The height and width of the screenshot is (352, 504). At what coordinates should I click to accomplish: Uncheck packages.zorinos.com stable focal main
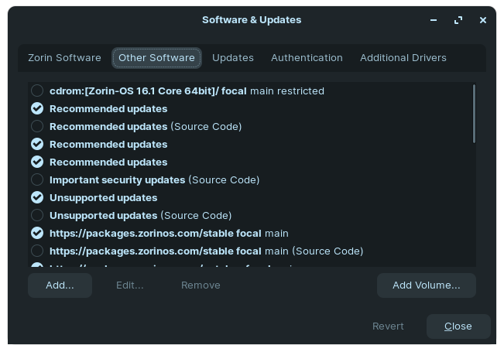(x=37, y=234)
